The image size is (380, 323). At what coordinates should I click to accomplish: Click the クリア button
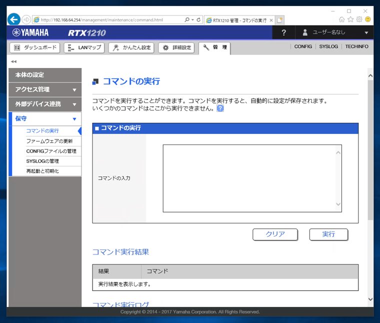275,234
